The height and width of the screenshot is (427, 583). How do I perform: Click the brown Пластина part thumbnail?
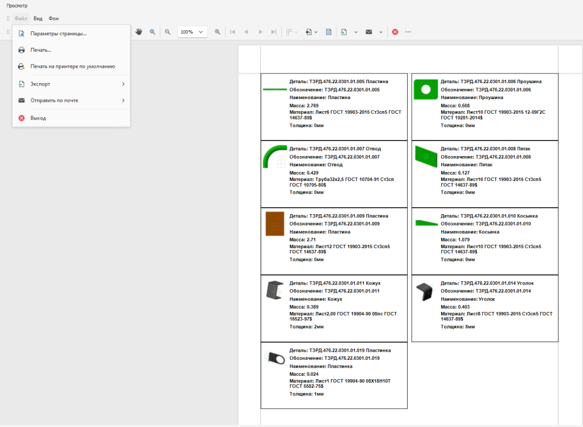point(274,224)
